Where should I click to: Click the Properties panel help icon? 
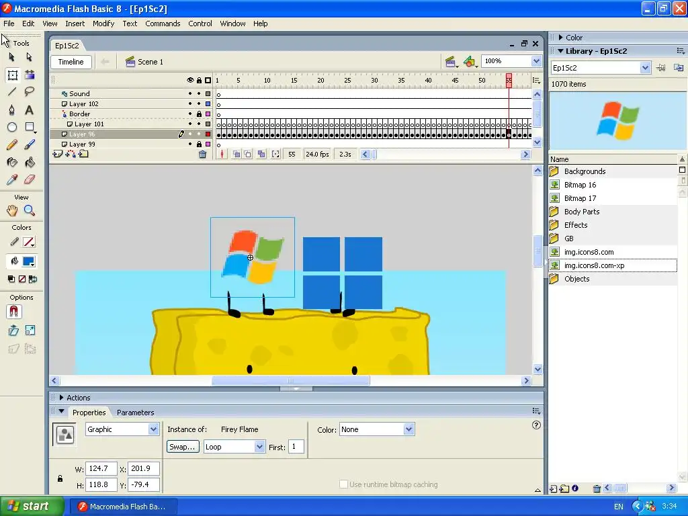click(536, 425)
